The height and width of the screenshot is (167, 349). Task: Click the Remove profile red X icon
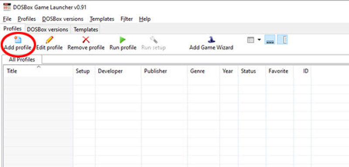point(86,40)
